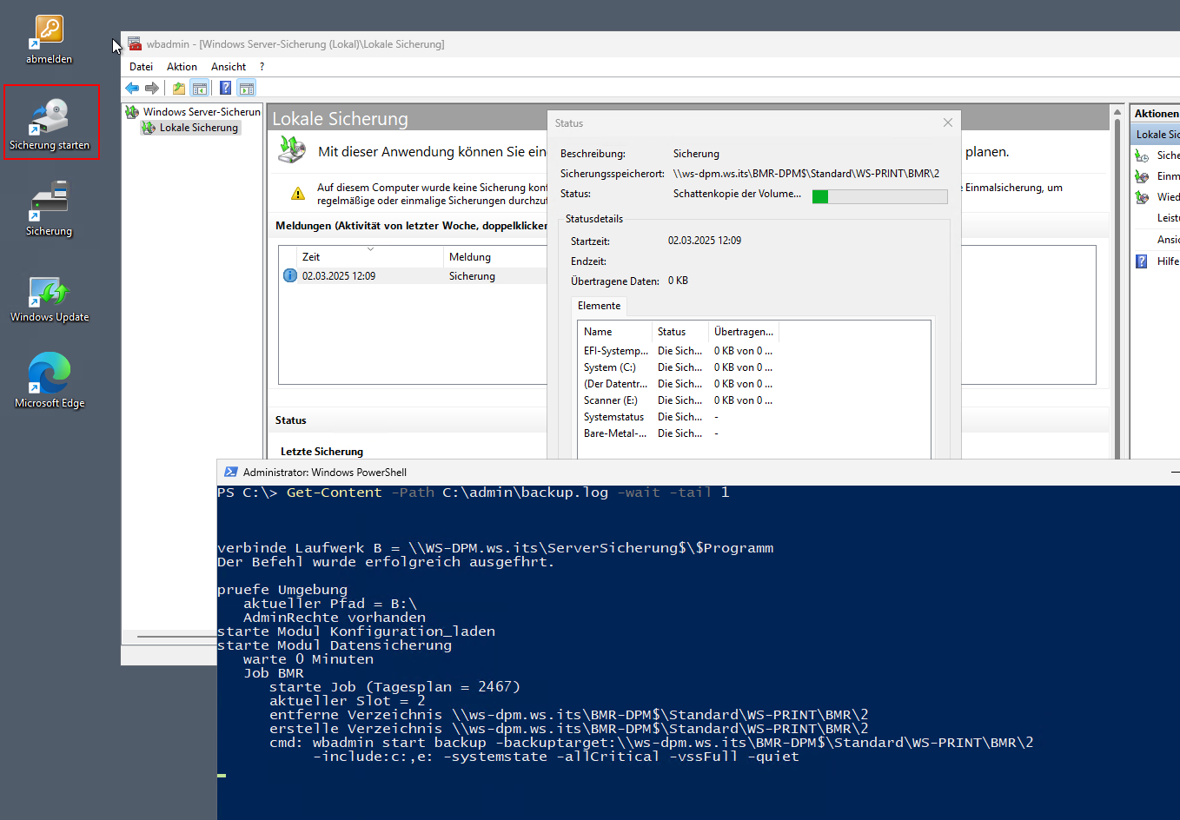Screen dimensions: 1180x820
Task: Click the Name column header in Elemente list
Action: [x=615, y=332]
